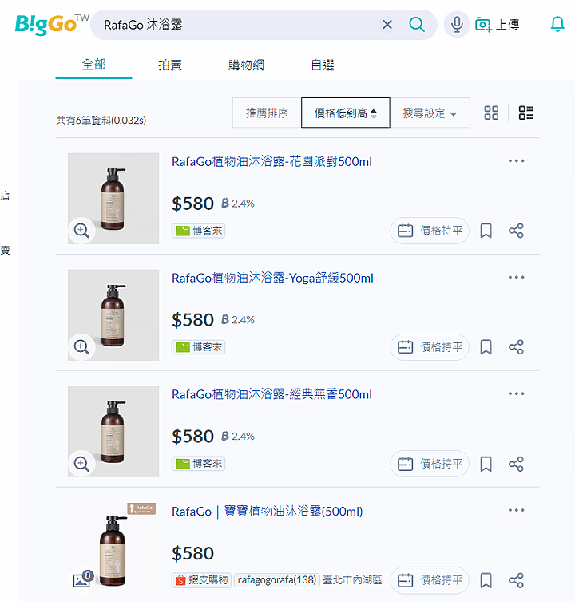Screen dimensions: 575x601
Task: Open RafaGo植物油沐浴露-經典無香500ml product link
Action: click(272, 394)
